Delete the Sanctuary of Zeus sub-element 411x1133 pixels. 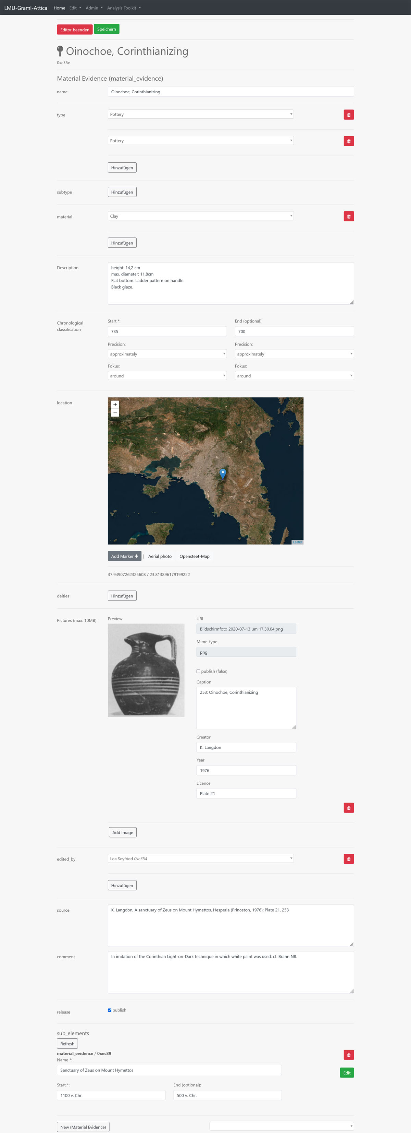349,1055
